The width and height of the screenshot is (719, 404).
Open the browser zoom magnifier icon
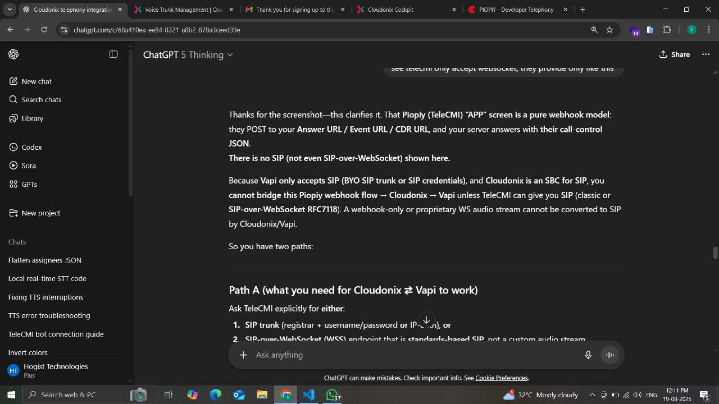594,30
